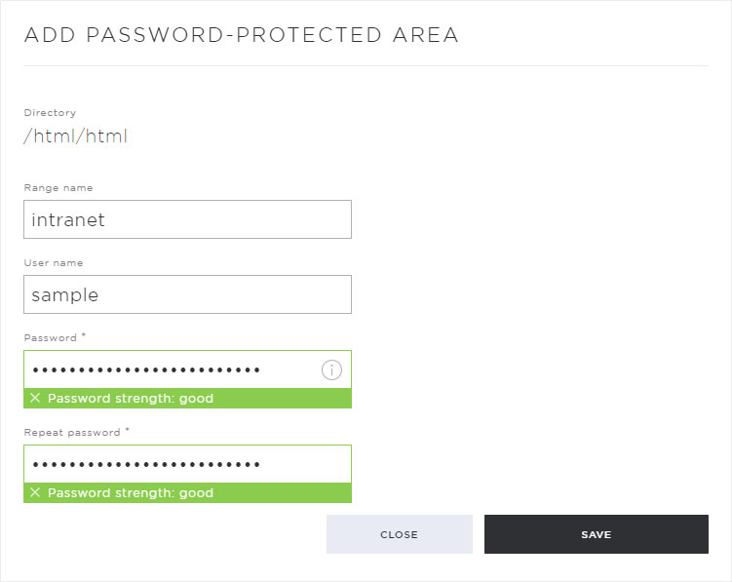
Task: Dismiss the strength message under Password via X
Action: [x=35, y=398]
